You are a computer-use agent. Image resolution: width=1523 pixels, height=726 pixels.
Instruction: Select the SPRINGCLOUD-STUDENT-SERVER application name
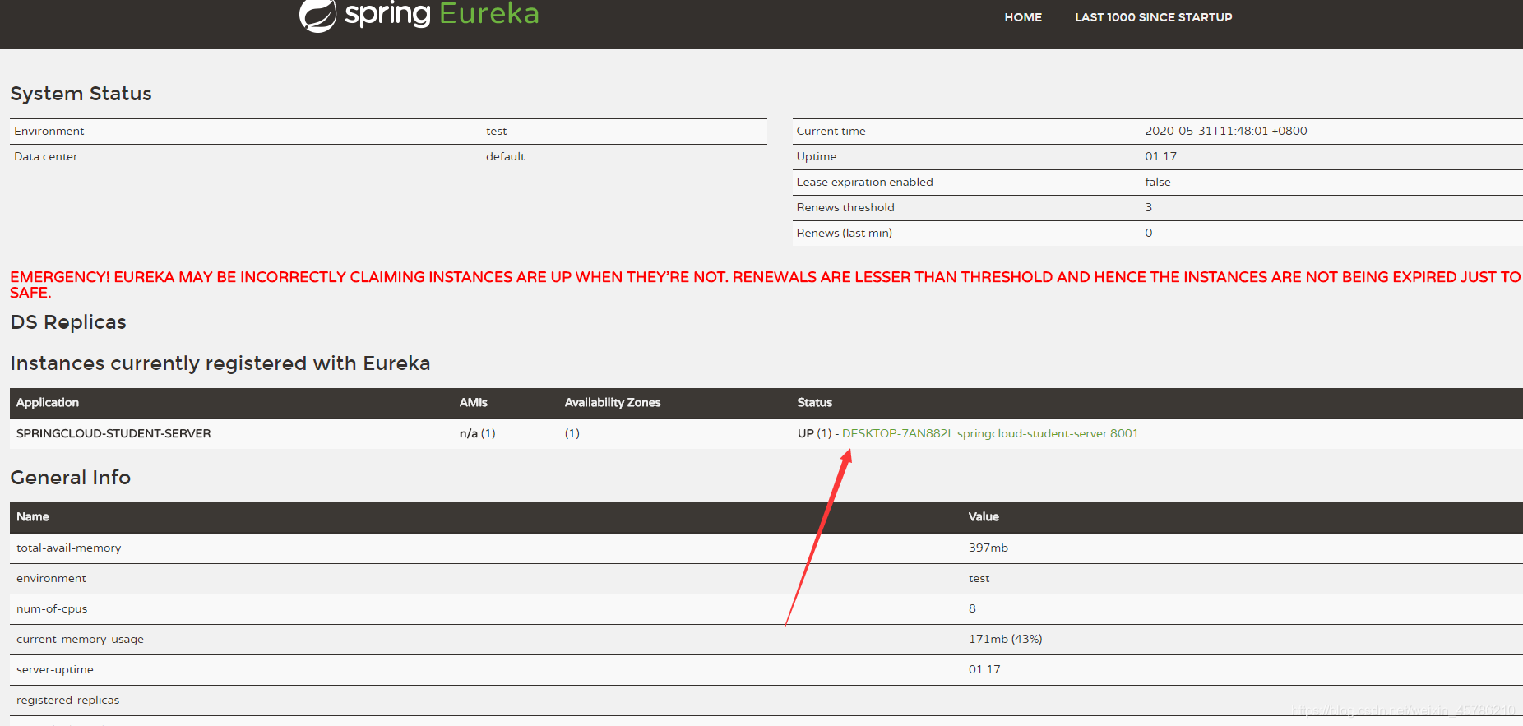point(113,433)
